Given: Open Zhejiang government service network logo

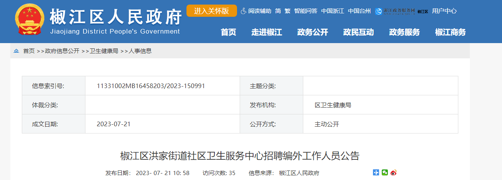Looking at the screenshot, I should (395, 11).
